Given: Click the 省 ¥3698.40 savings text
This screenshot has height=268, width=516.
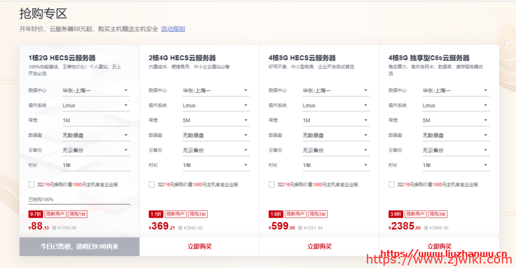Looking at the screenshot, I should point(436,228).
